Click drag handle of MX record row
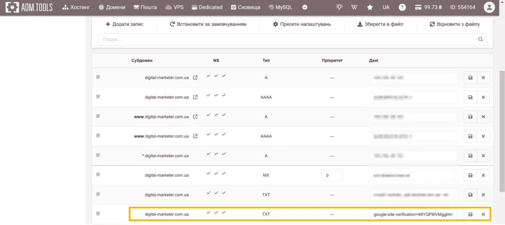Viewport: 505px width, 225px height. (x=98, y=175)
